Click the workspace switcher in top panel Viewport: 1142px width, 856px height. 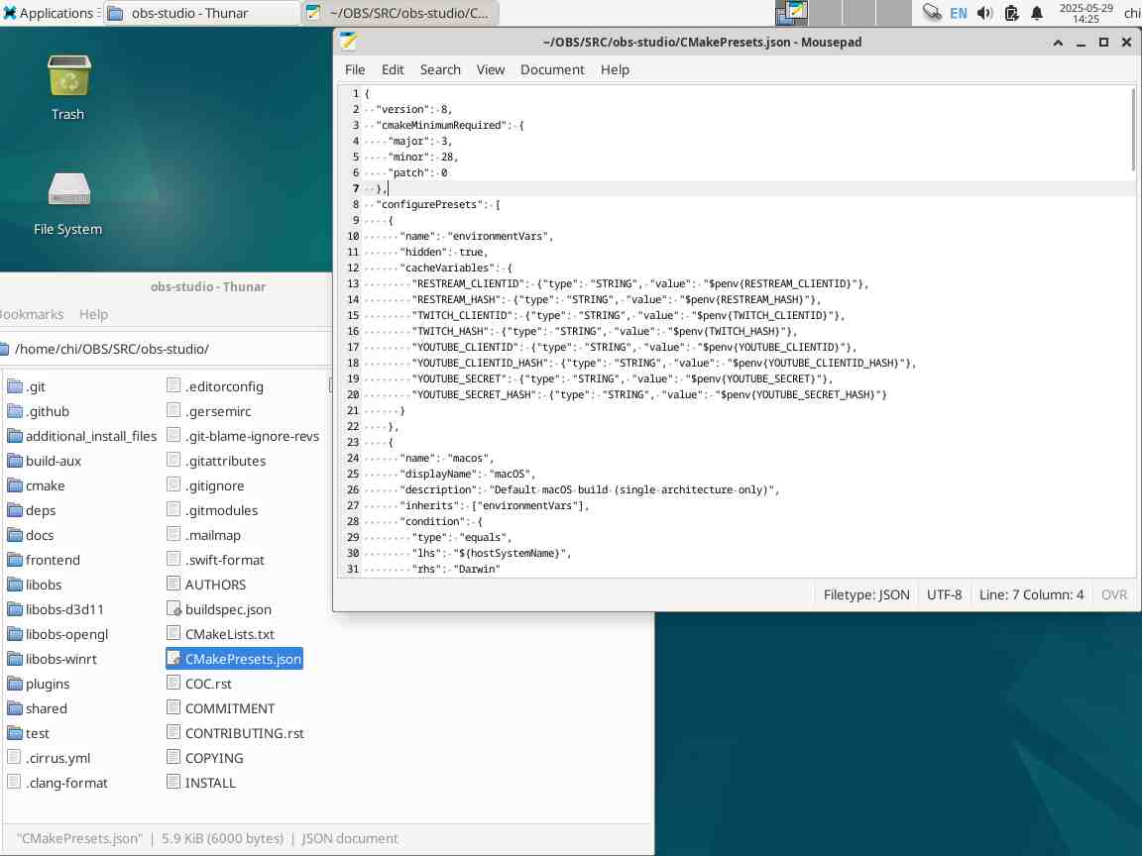pos(843,13)
